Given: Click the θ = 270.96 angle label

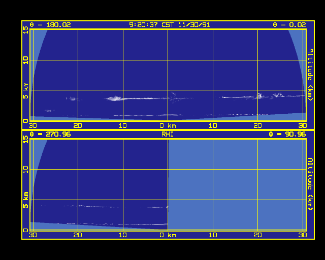Looking at the screenshot, I should click(x=50, y=135).
